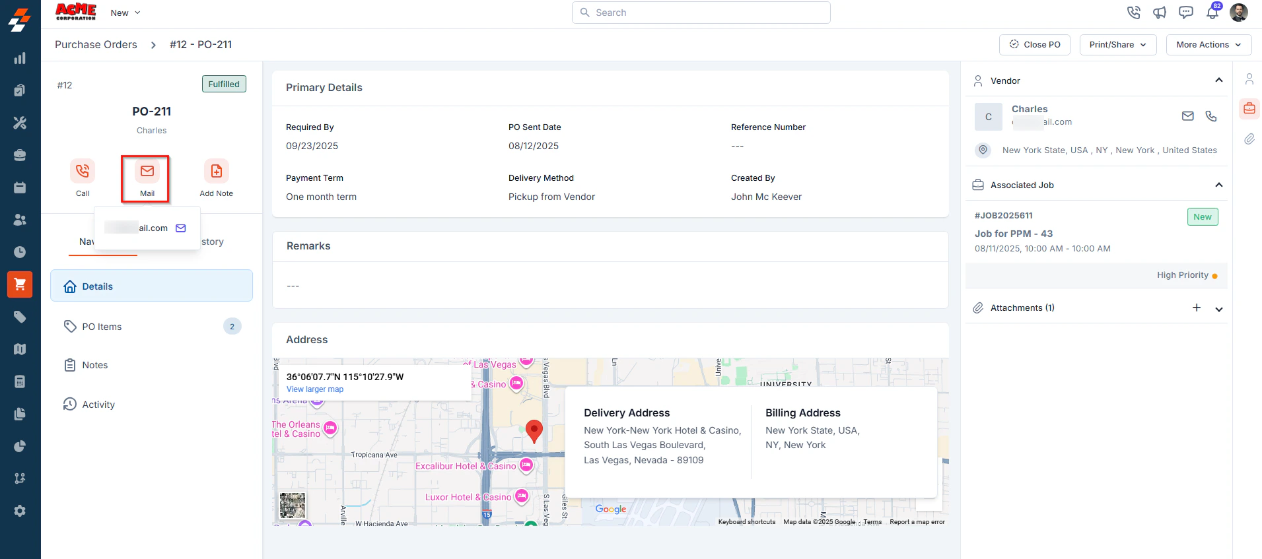Open the chat messages icon in top bar
1262x559 pixels.
tap(1186, 13)
